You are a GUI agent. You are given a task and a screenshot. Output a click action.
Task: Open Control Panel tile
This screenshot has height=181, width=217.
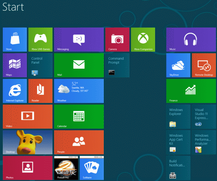pyautogui.click(x=40, y=65)
